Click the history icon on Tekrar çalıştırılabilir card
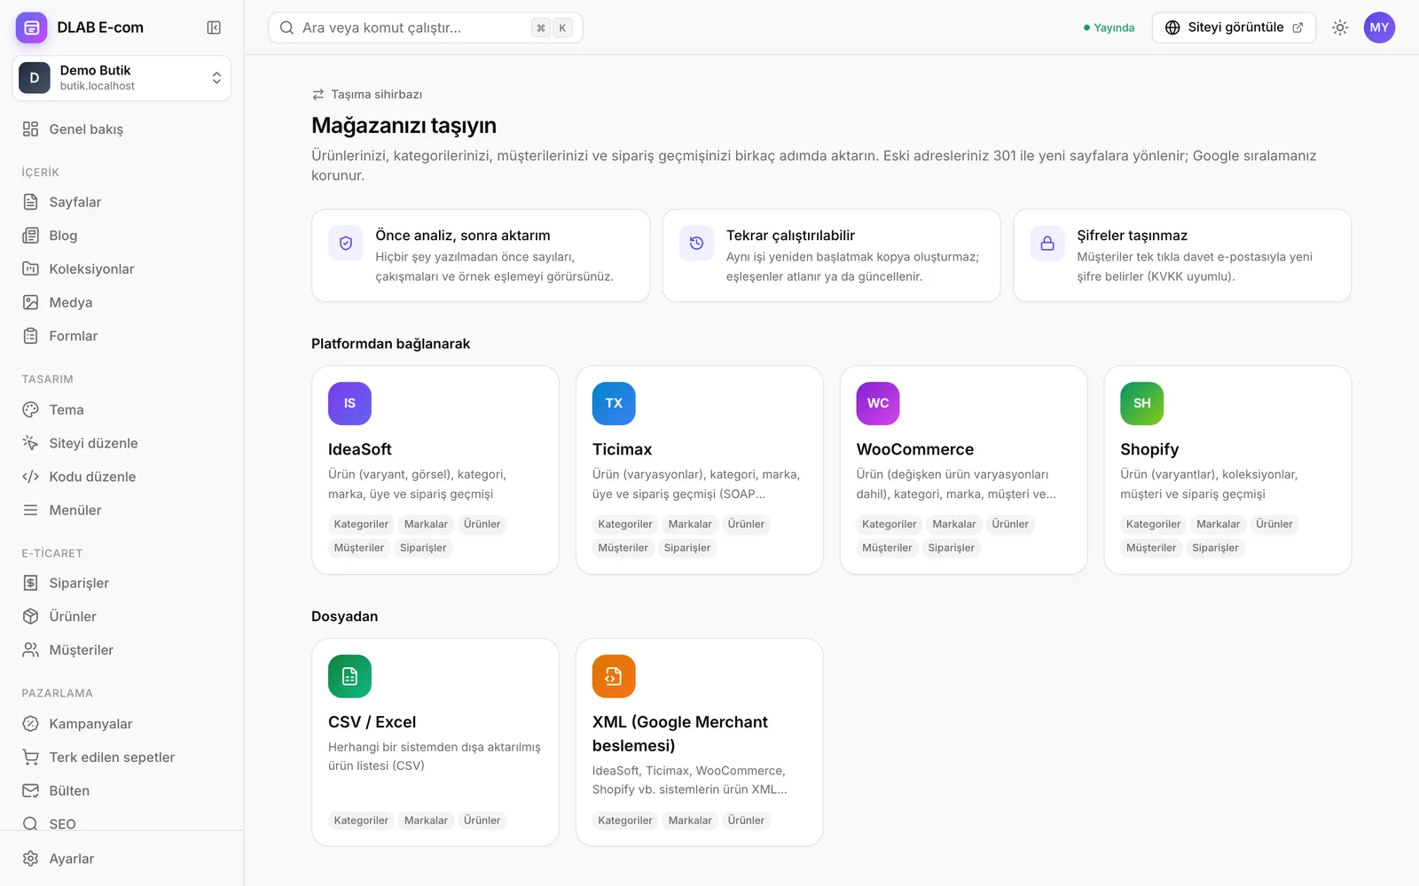 click(x=697, y=243)
